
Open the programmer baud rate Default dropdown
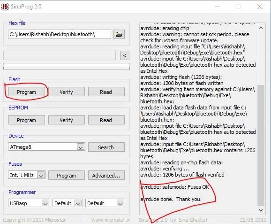[120, 203]
